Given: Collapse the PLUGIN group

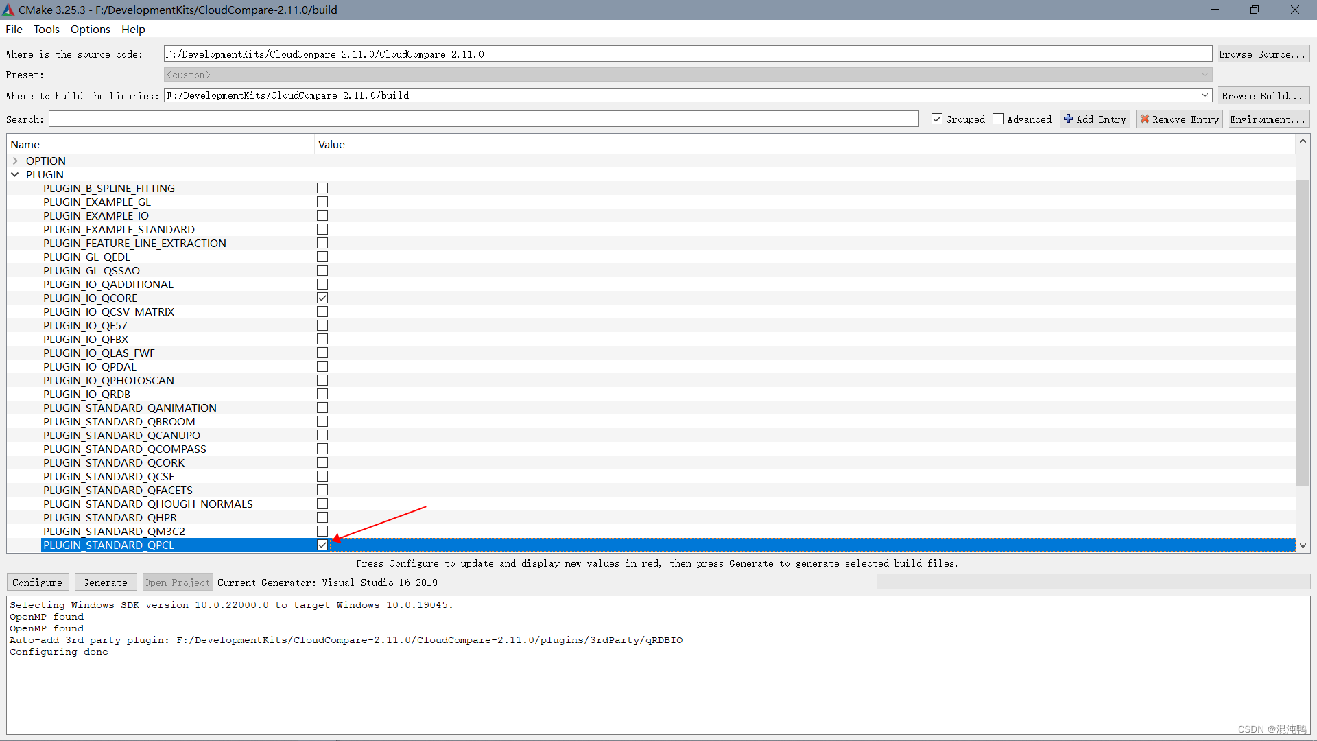Looking at the screenshot, I should [15, 174].
